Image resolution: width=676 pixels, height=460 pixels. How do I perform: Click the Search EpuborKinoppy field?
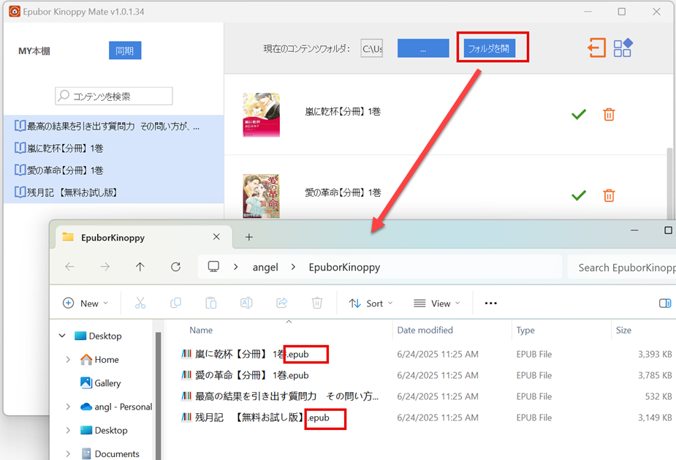[x=622, y=268]
